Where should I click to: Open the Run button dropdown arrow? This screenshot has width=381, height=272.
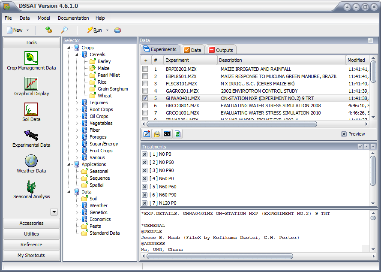point(107,30)
